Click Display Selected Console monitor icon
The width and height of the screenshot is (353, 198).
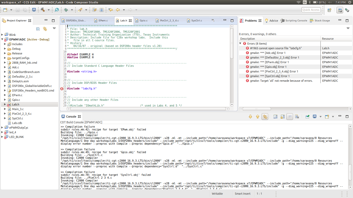pos(314,117)
